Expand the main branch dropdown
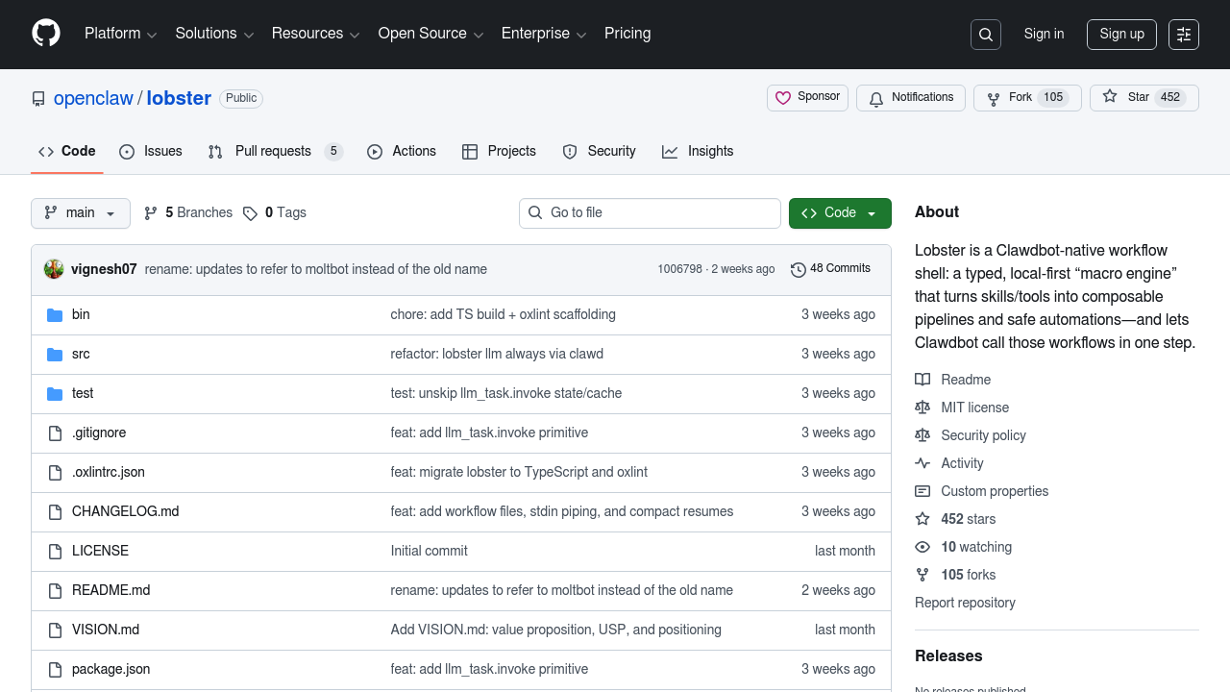1230x692 pixels. [x=81, y=213]
